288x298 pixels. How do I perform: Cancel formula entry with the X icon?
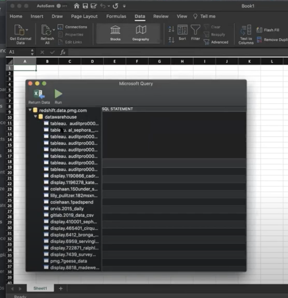42,52
